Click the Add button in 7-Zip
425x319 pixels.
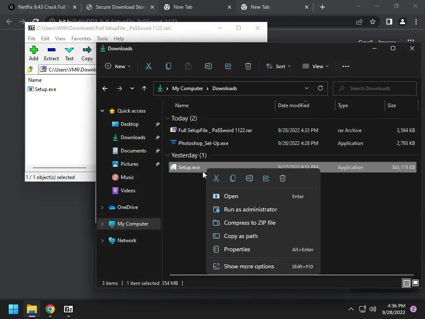click(x=34, y=54)
